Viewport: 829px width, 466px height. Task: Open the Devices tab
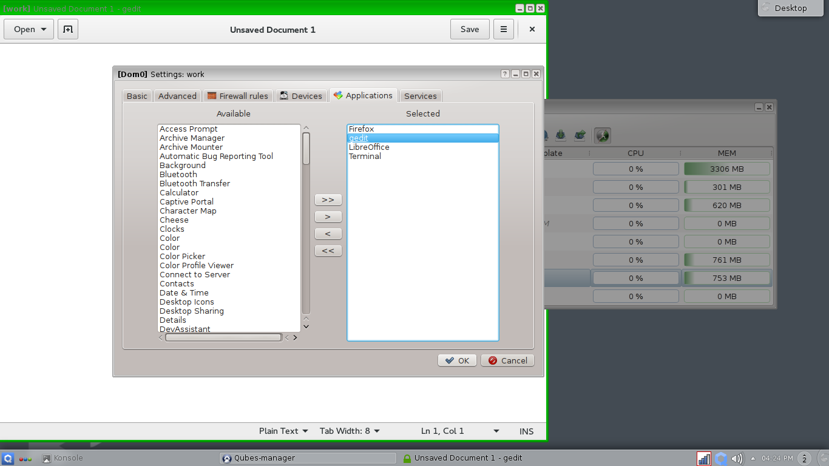[x=301, y=96]
